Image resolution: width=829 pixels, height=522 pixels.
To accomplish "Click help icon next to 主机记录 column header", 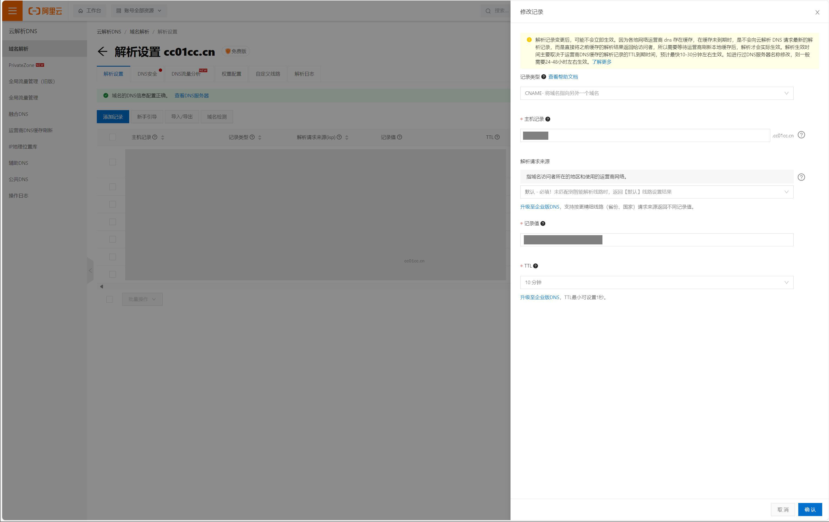I will [154, 137].
